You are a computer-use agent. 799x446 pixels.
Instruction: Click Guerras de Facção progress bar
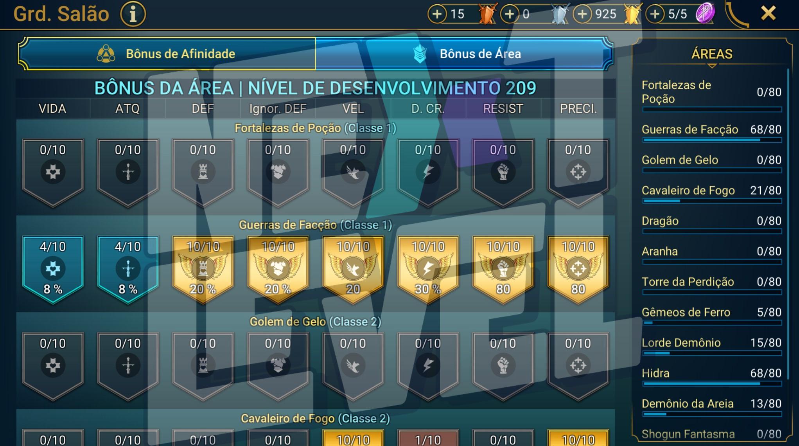712,140
